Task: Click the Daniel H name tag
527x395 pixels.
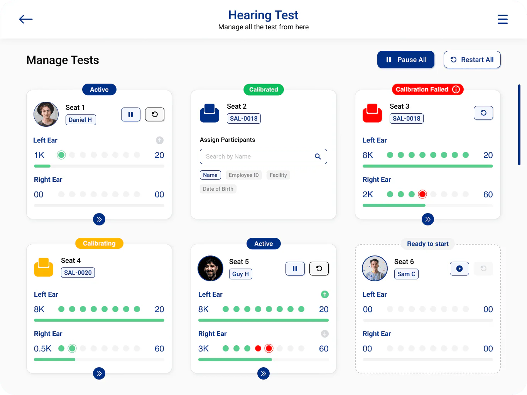Action: click(x=81, y=120)
